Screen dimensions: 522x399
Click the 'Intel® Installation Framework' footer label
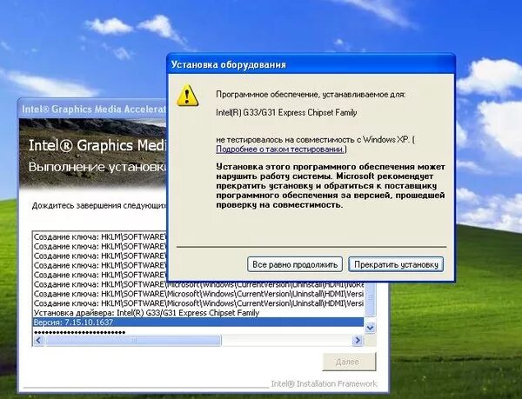coord(324,383)
